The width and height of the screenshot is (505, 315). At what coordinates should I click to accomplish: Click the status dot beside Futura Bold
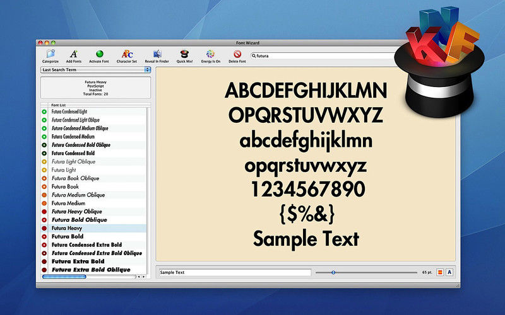tap(44, 237)
